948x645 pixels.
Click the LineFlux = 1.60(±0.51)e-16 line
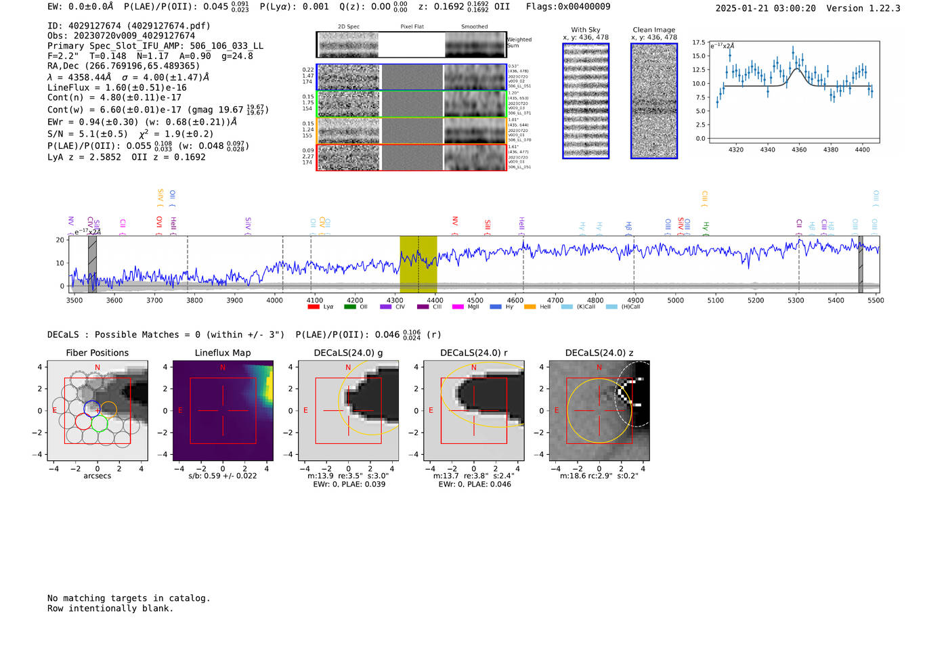(x=117, y=87)
